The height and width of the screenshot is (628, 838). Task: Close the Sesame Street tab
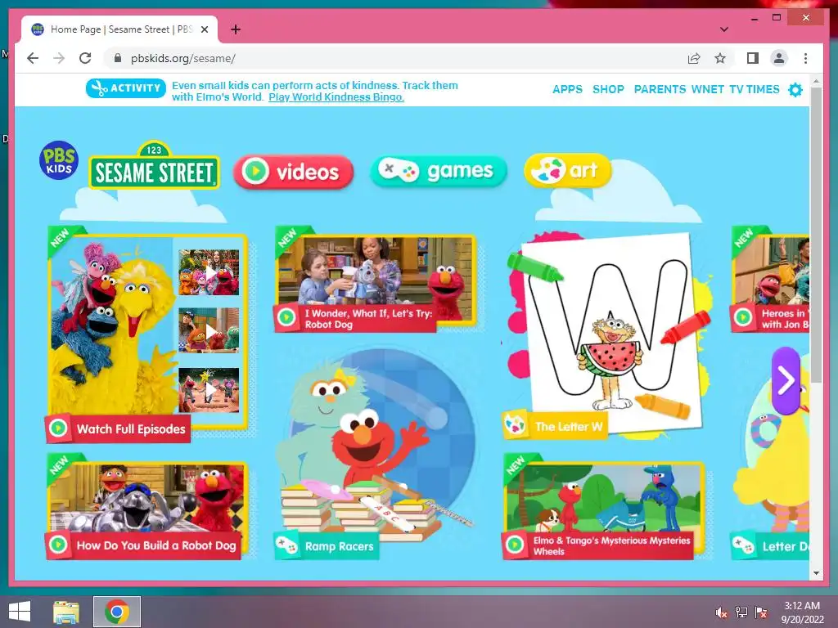pos(205,29)
